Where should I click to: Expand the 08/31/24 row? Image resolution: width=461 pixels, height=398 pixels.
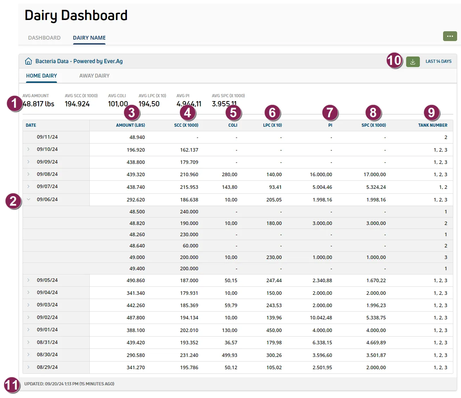[28, 342]
